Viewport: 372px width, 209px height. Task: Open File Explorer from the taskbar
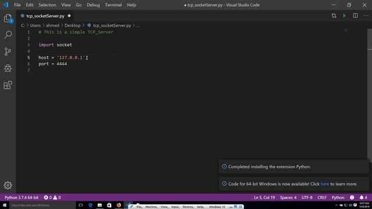tap(99, 205)
